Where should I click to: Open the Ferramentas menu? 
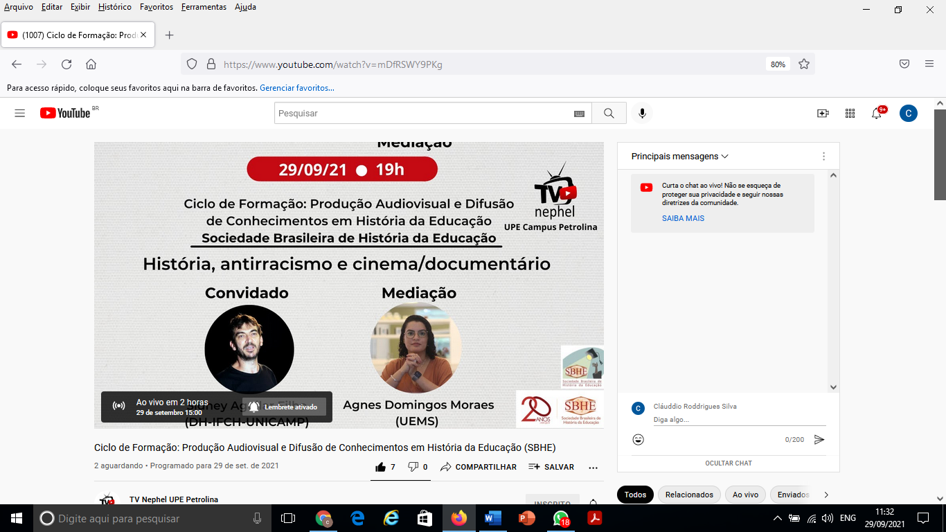[x=204, y=7]
